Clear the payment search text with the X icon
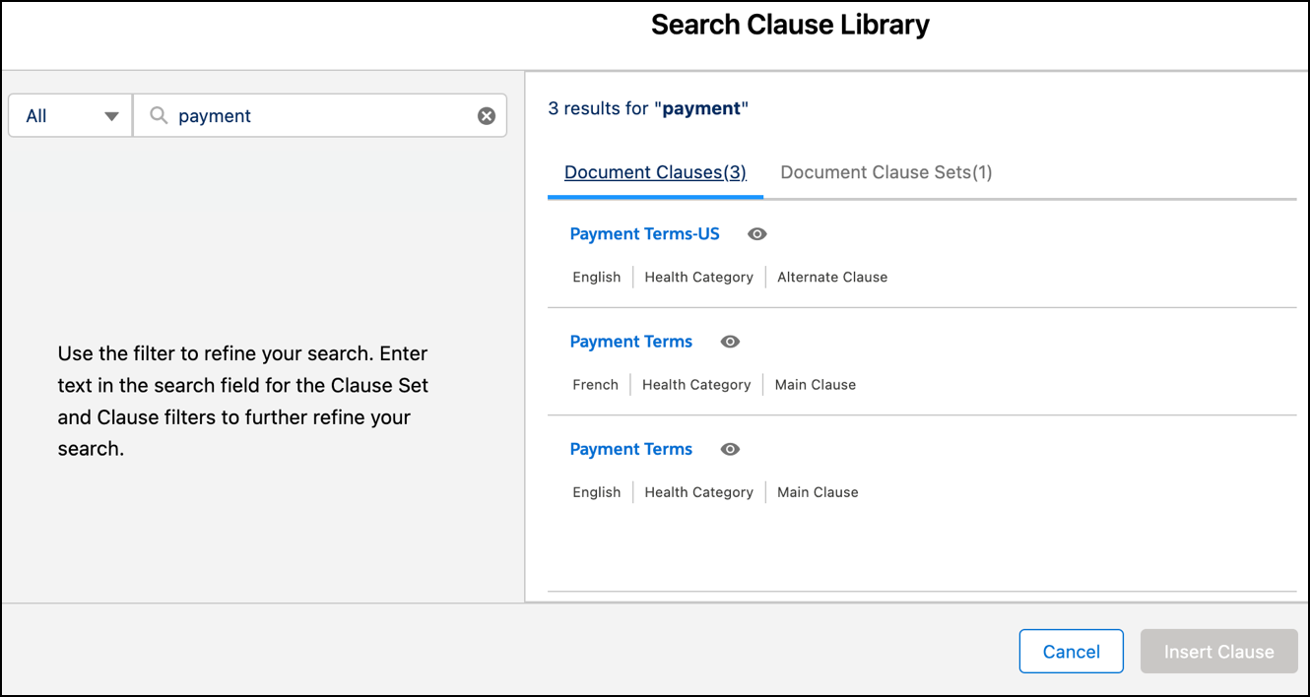1310x697 pixels. pos(486,115)
